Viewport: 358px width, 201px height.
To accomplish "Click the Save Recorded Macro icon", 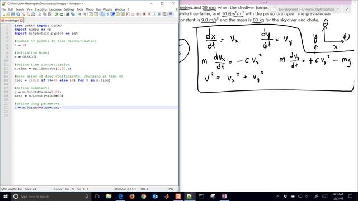I will pos(164,14).
